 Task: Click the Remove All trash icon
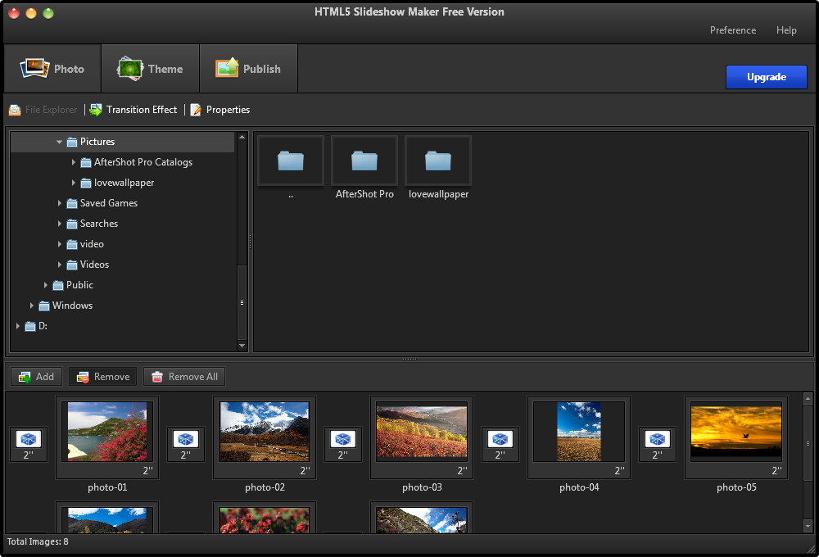click(157, 377)
